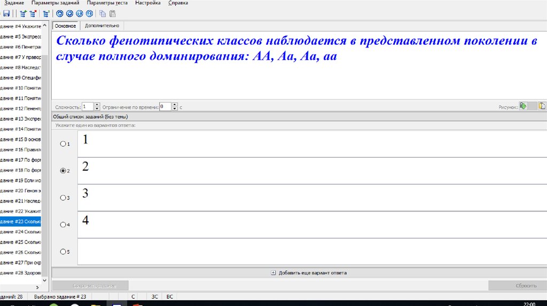Select 'Задание #24' in the task list
This screenshot has height=306, width=547.
21,232
